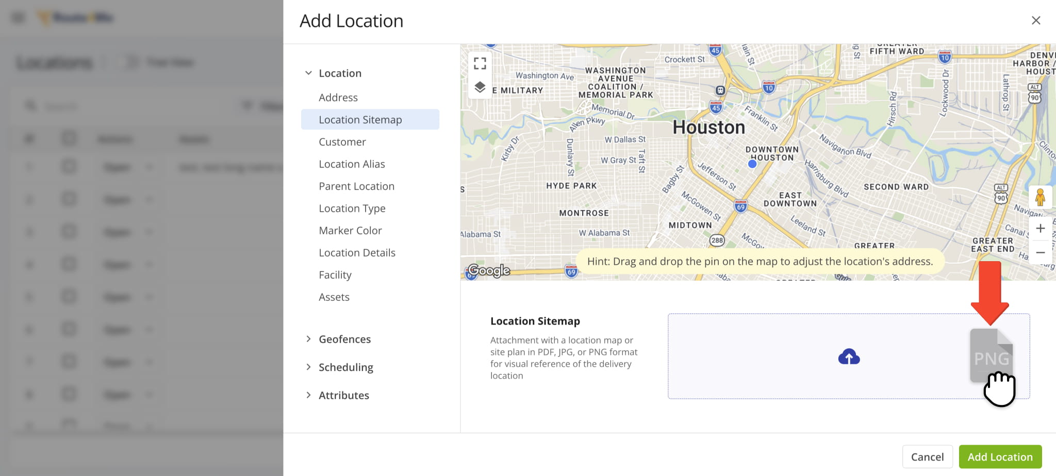This screenshot has width=1056, height=476.
Task: Click the Hyde Park label on map
Action: 571,185
